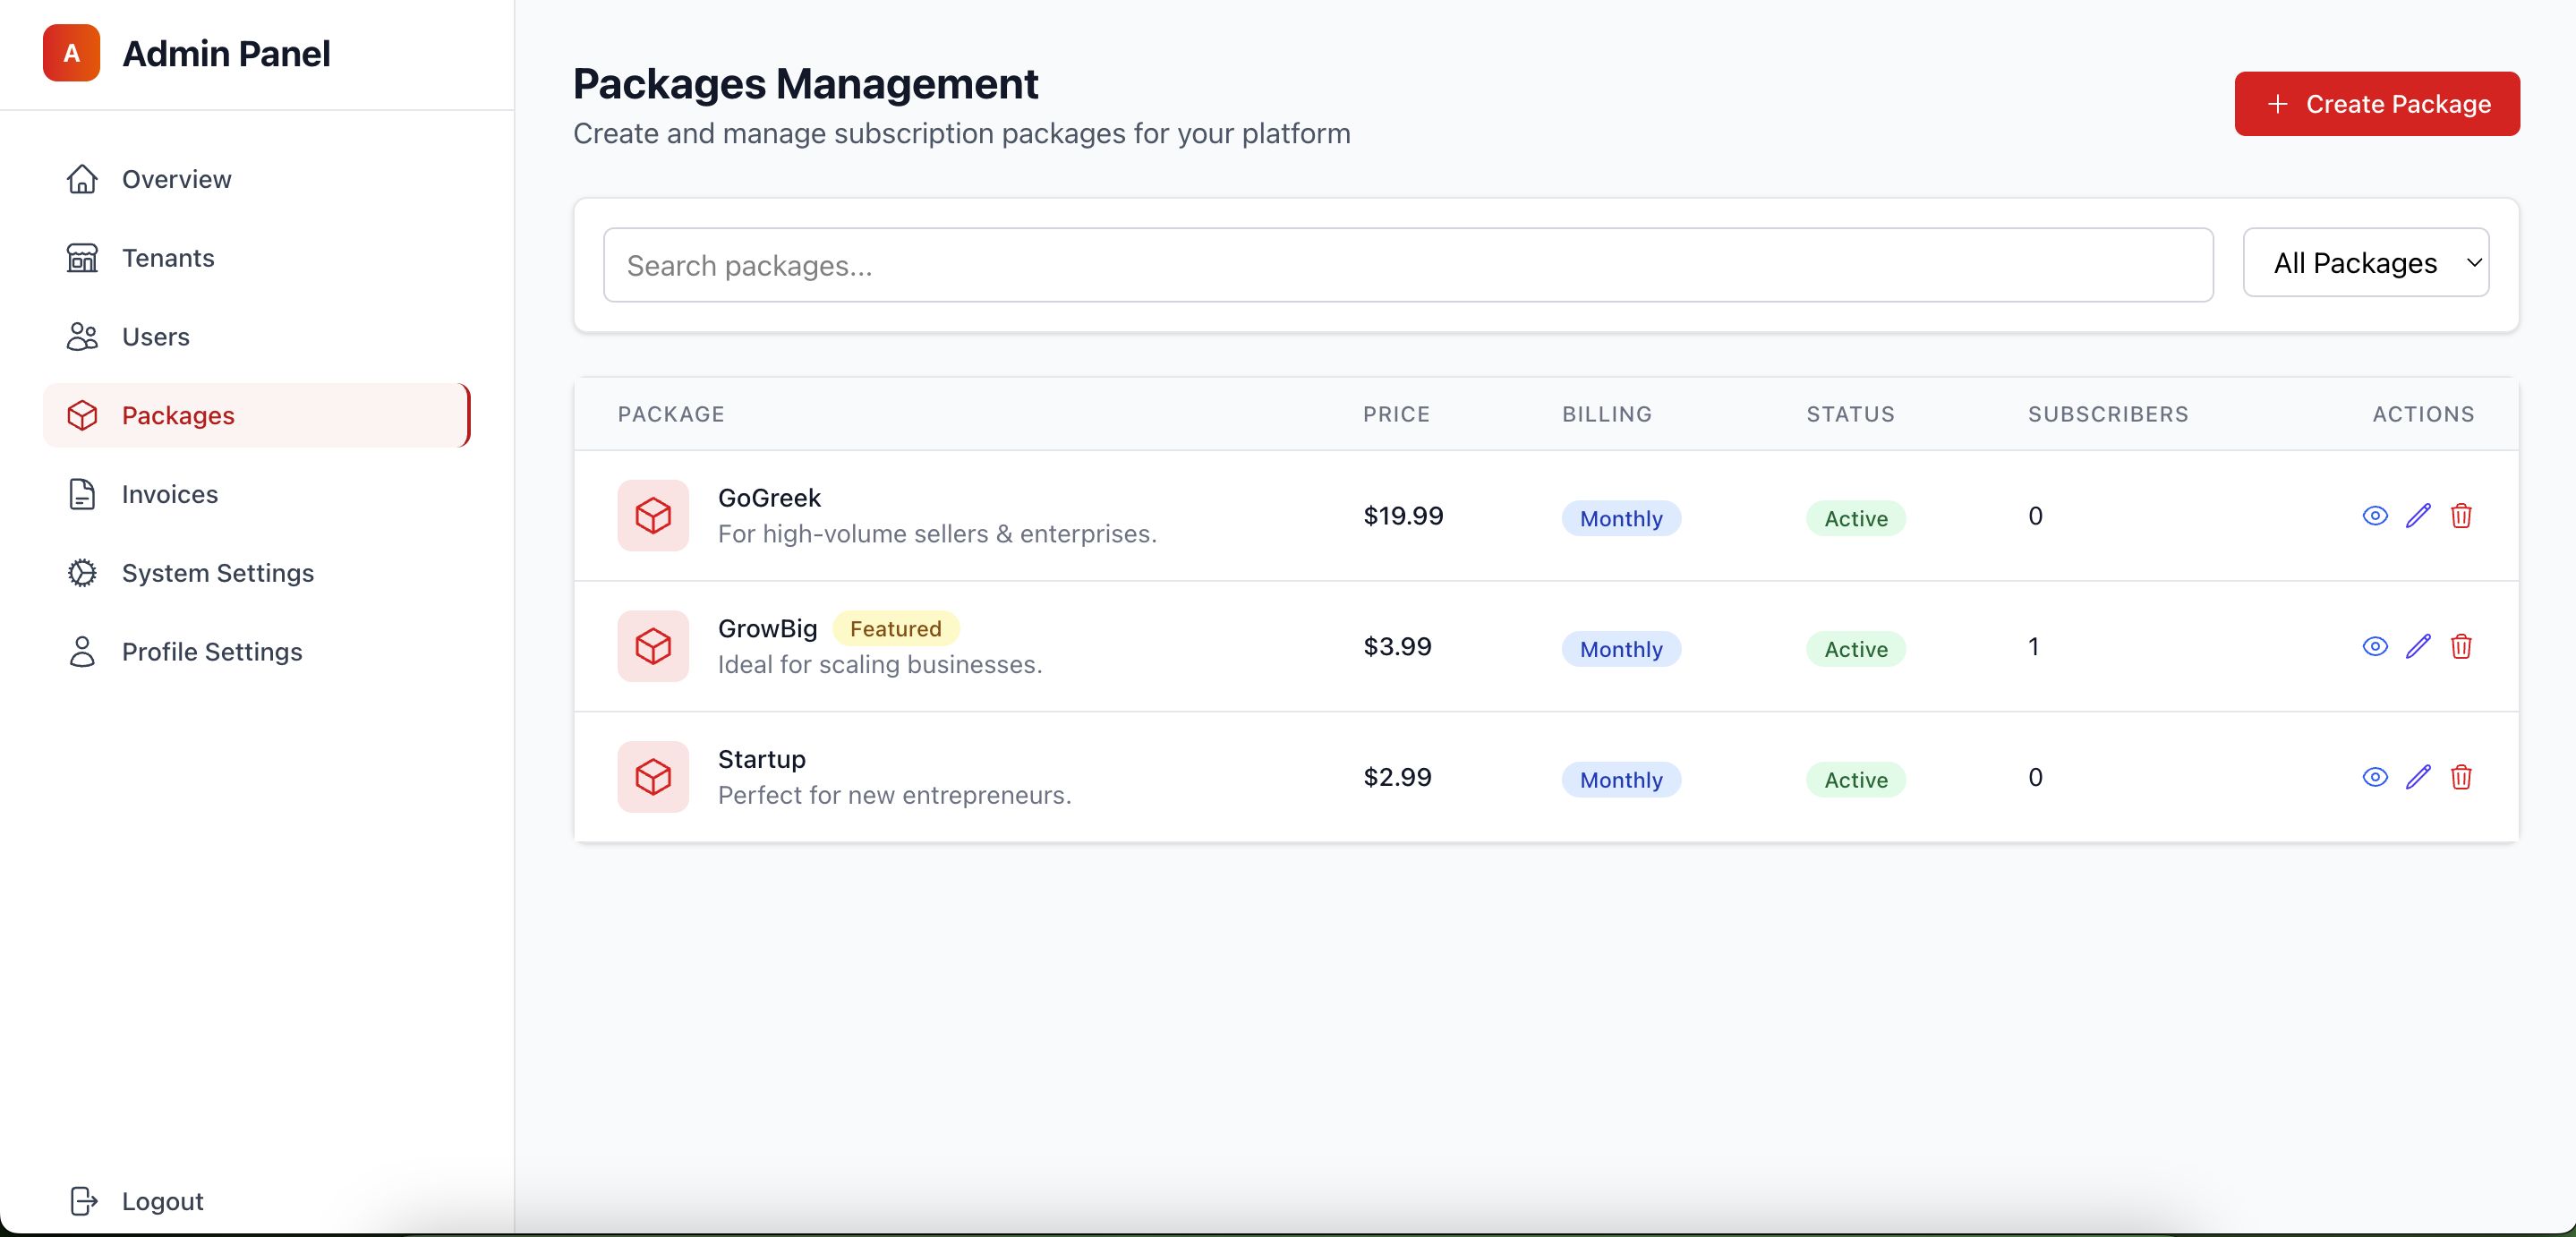The width and height of the screenshot is (2576, 1237).
Task: Navigate to Users in the sidebar
Action: click(x=155, y=337)
